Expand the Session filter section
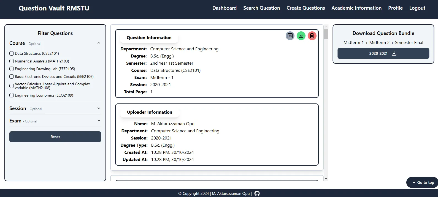The image size is (438, 197). pos(99,108)
